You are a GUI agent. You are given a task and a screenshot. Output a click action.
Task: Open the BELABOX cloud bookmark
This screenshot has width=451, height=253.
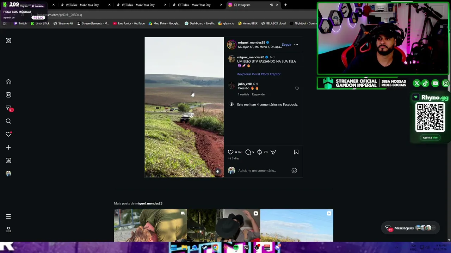tap(273, 24)
